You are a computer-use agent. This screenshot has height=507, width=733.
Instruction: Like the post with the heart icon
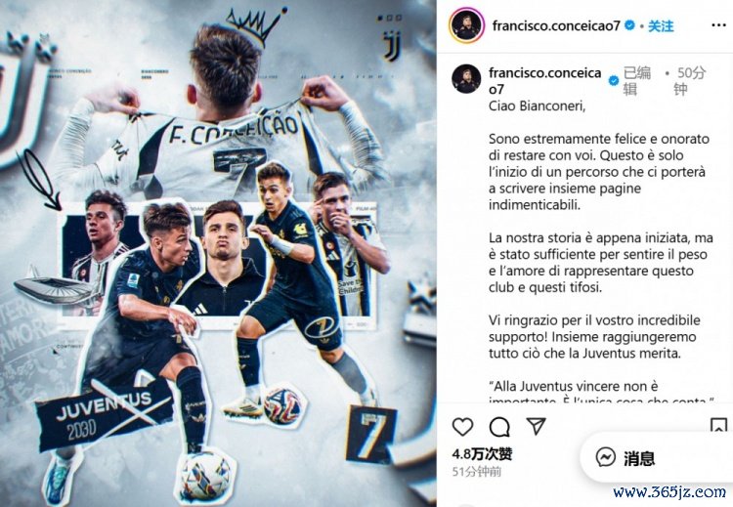pyautogui.click(x=462, y=427)
